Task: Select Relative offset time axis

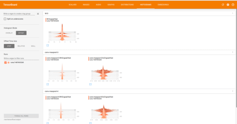Action: [21, 46]
